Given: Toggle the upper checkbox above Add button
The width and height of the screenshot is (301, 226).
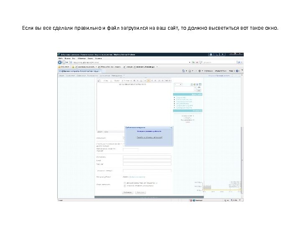Looking at the screenshot, I should click(125, 183).
